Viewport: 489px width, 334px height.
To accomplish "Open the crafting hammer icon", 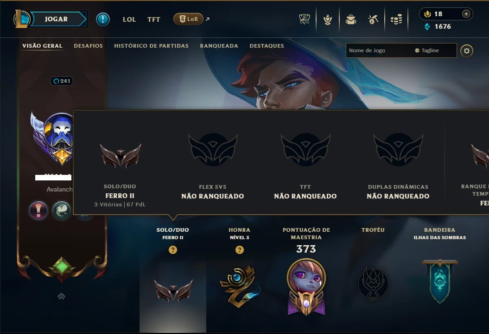I will click(x=373, y=19).
